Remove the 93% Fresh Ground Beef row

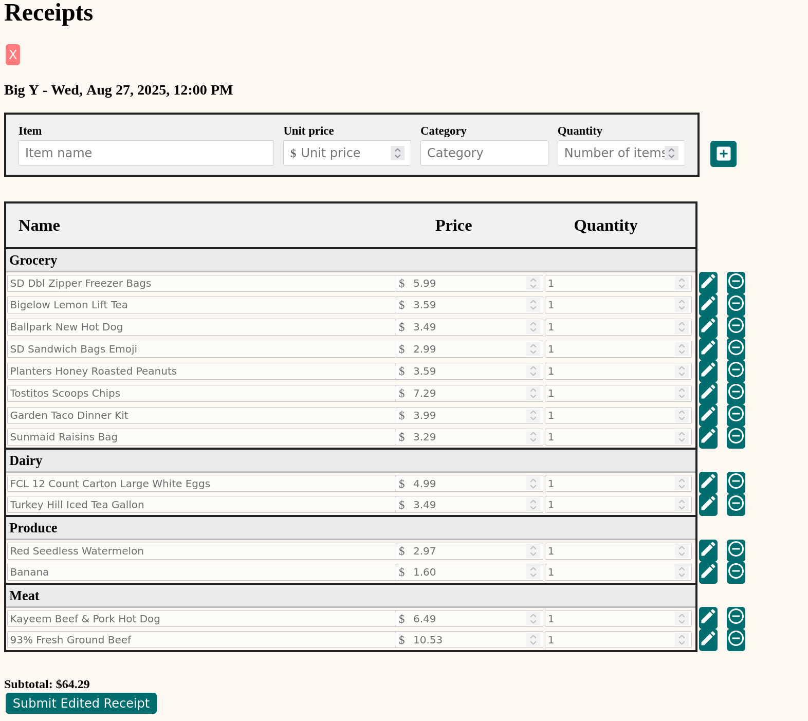pyautogui.click(x=736, y=639)
